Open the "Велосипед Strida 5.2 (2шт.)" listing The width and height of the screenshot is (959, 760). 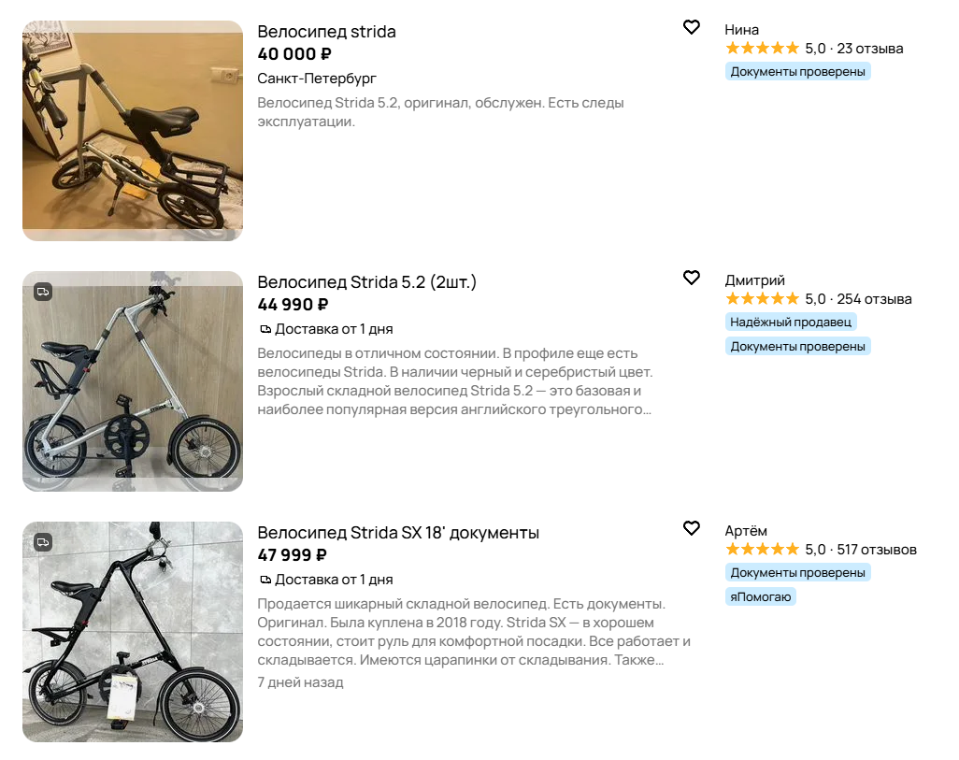(366, 282)
